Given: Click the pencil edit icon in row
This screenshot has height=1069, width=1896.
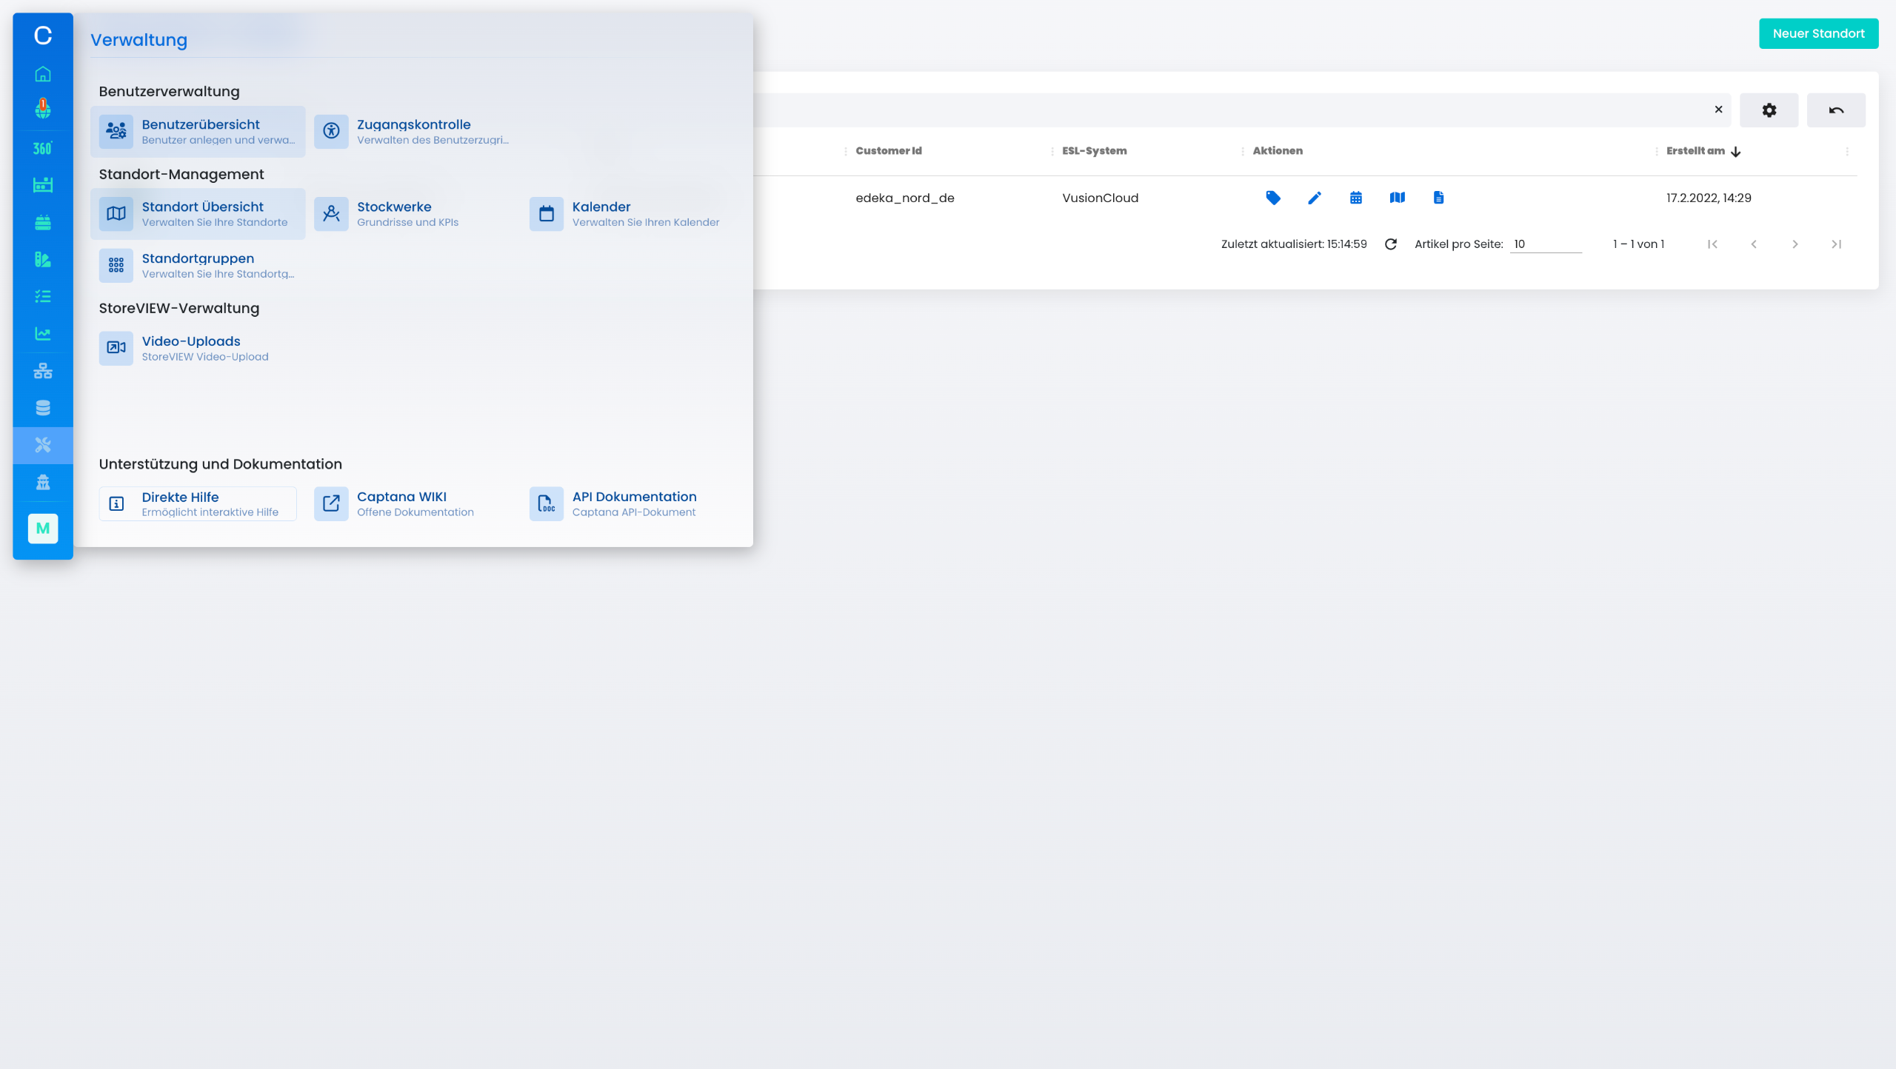Looking at the screenshot, I should [1315, 198].
